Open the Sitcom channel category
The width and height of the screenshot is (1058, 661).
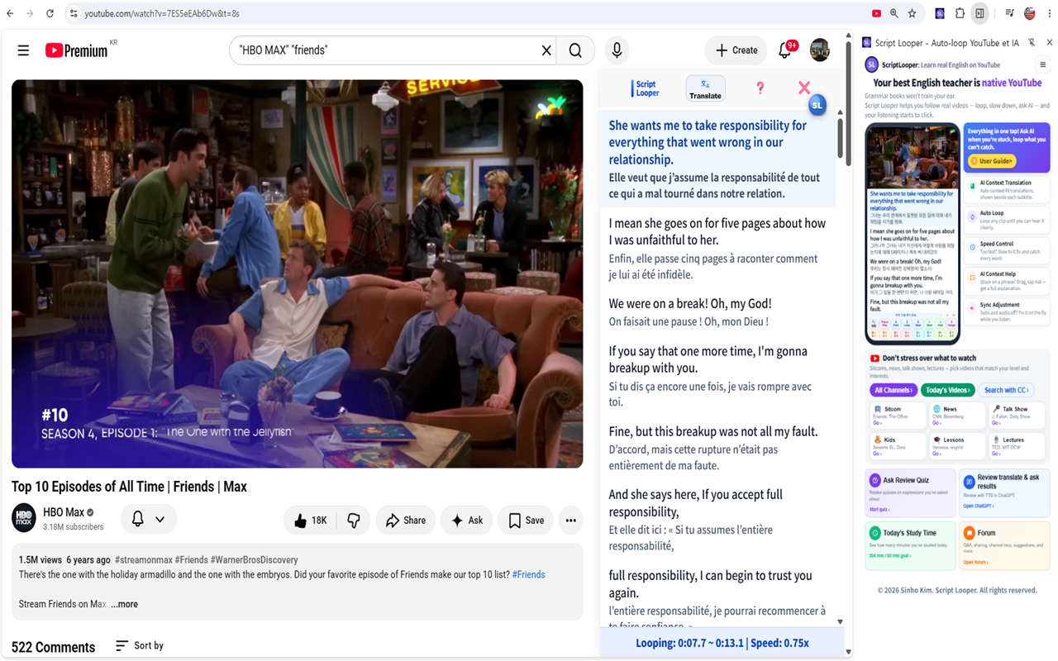pos(898,416)
